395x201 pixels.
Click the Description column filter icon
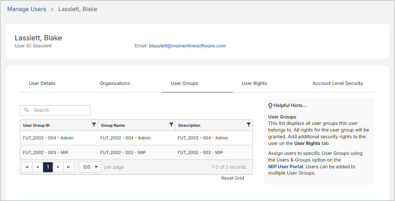click(249, 125)
